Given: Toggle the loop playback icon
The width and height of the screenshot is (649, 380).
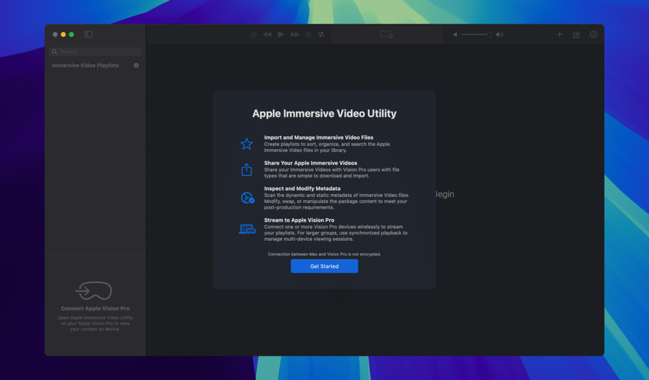Looking at the screenshot, I should coord(321,35).
